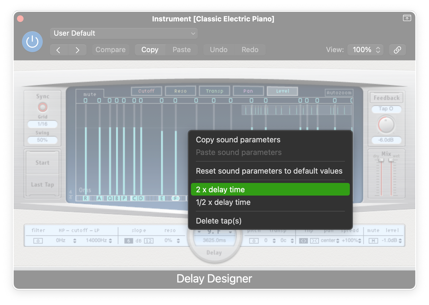This screenshot has height=305, width=429.
Task: Click the mute M button in tap parameters
Action: (x=373, y=241)
